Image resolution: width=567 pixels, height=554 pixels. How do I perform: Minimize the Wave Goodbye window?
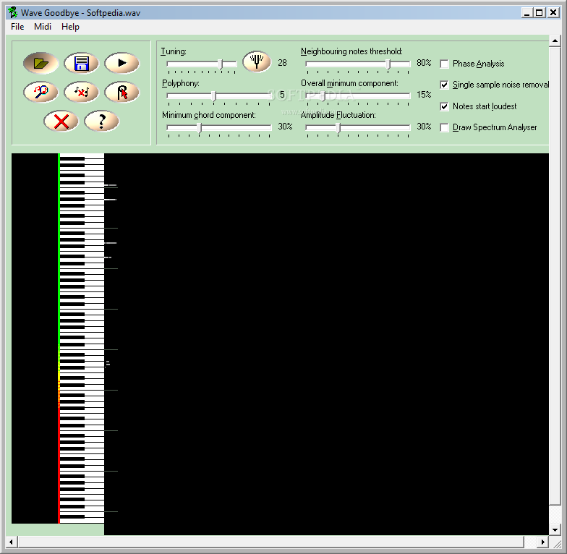pos(526,13)
